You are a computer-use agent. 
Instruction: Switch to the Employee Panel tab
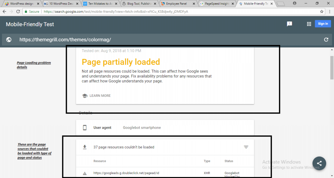coord(176,4)
